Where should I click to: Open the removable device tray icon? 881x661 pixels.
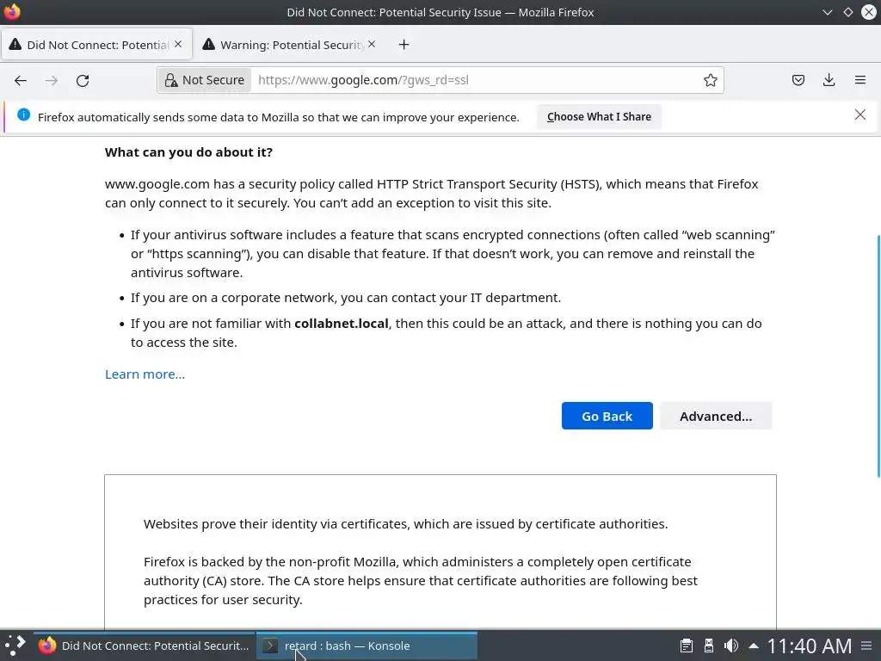click(x=709, y=646)
